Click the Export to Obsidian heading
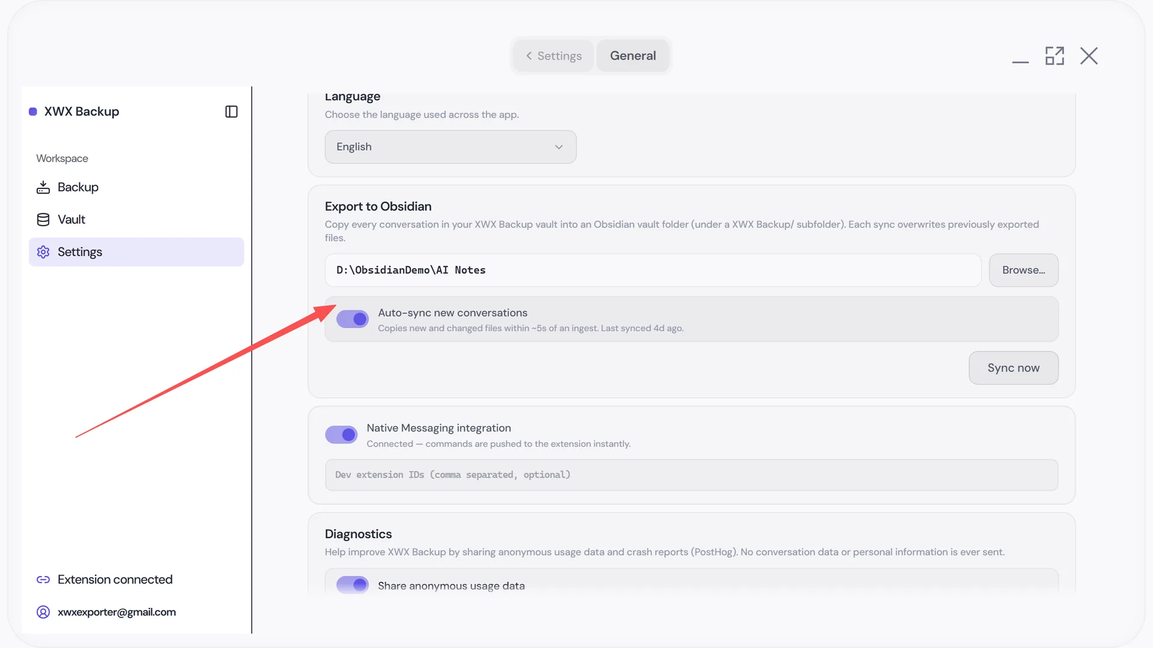The image size is (1153, 648). (378, 206)
